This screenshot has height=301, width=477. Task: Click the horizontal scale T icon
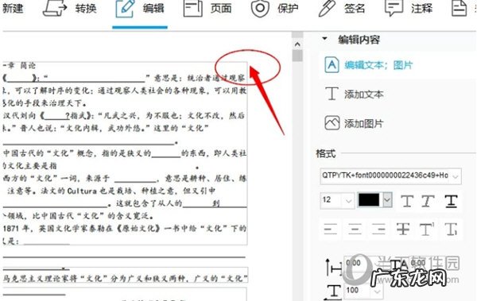[x=333, y=291]
